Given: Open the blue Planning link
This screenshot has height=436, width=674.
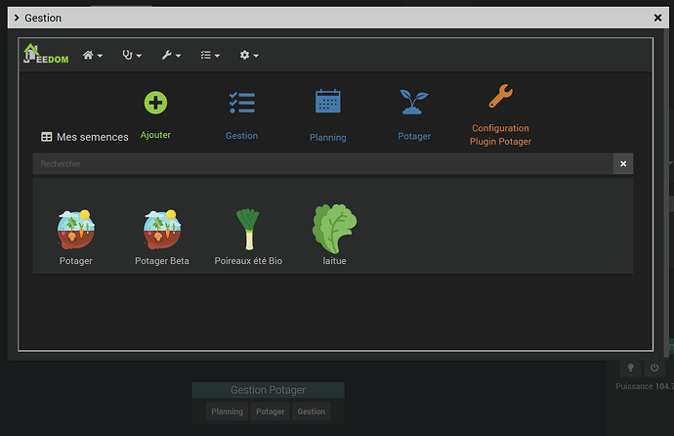Looking at the screenshot, I should (x=328, y=138).
